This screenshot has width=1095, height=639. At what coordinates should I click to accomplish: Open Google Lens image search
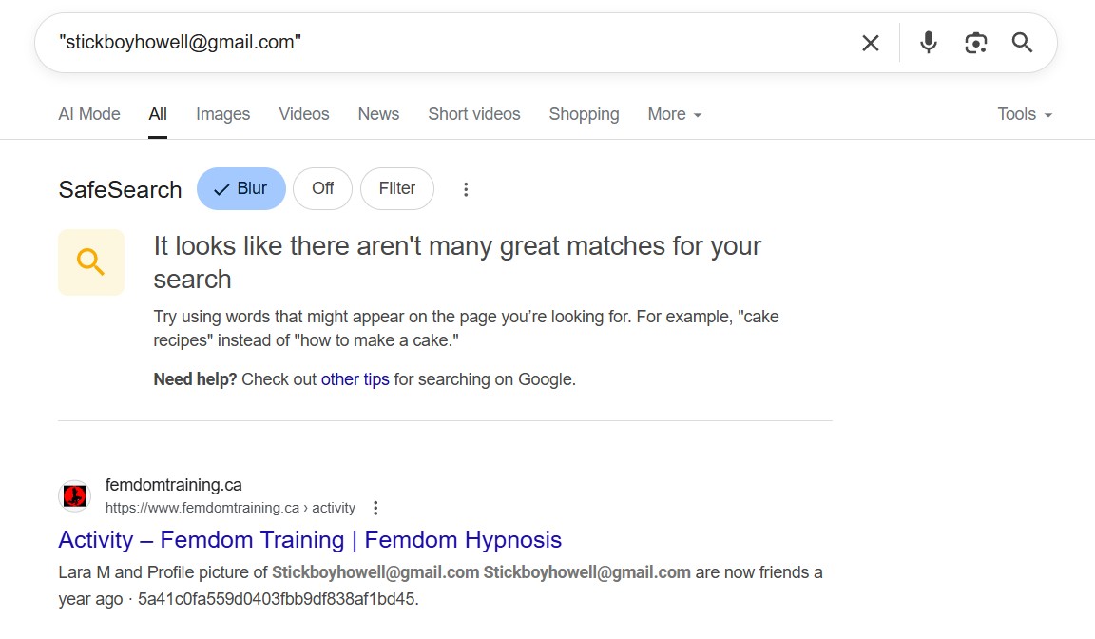[x=975, y=43]
